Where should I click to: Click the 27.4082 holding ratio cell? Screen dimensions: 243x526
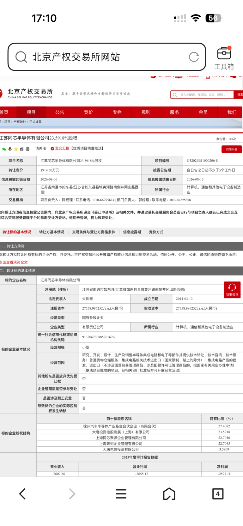click(224, 426)
